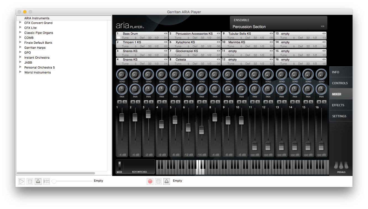Open the instrument menu for slot 9 Tubular Bells KS
The height and width of the screenshot is (209, 368).
click(271, 34)
